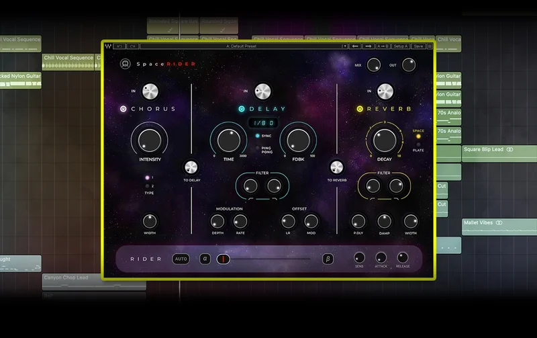Click the Chorus WIDTH knob
This screenshot has height=338, width=537.
point(150,222)
